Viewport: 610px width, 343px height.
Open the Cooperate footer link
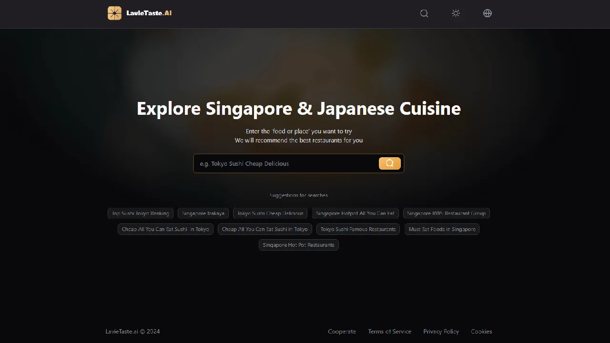[x=342, y=332]
